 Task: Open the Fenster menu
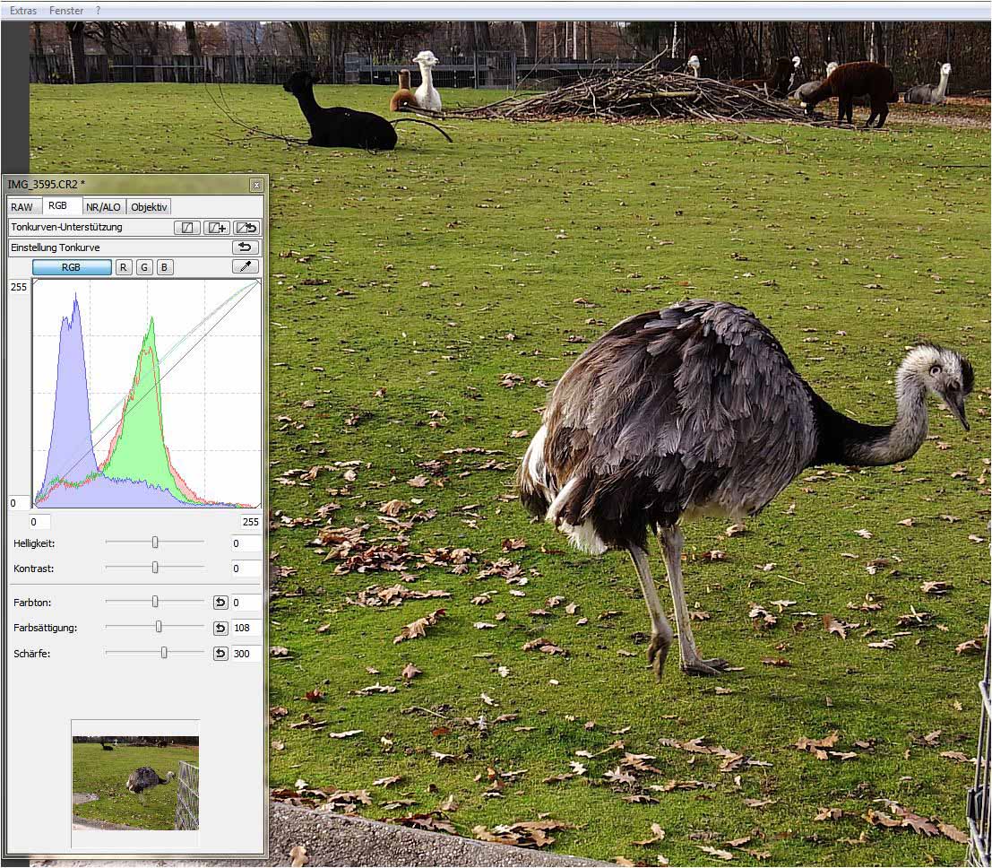tap(66, 11)
